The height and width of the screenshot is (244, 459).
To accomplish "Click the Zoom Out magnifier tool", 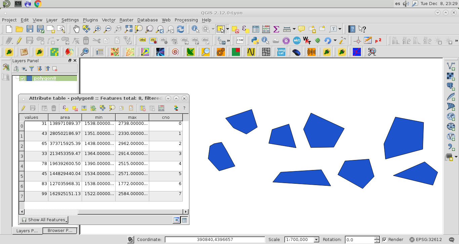I will coord(108,29).
